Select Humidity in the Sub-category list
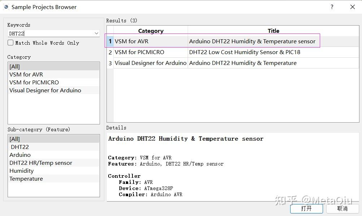 [x=53, y=171]
